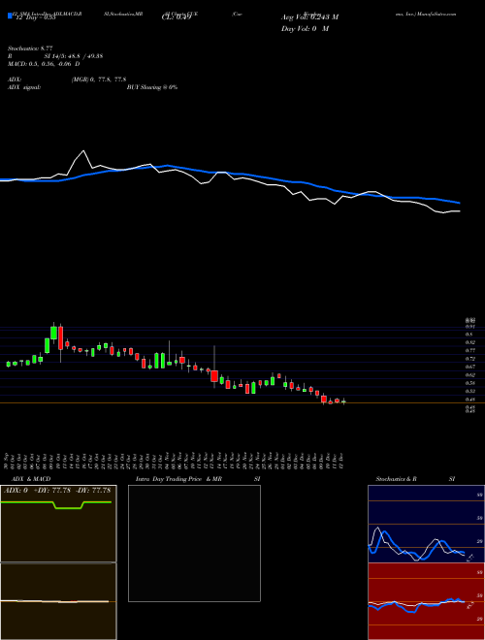Click the 'BUY Slowing @ 0%' signal text
Viewport: 485px width, 640px height.
point(152,87)
